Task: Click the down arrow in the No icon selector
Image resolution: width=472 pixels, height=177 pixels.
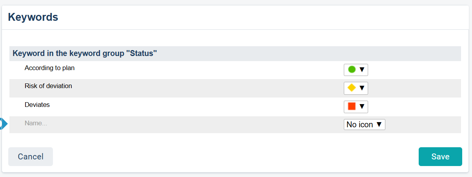Action: 379,125
